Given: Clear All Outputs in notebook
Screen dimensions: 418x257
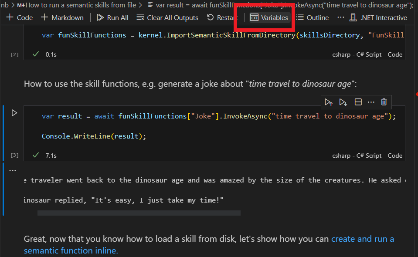Looking at the screenshot, I should pyautogui.click(x=167, y=17).
